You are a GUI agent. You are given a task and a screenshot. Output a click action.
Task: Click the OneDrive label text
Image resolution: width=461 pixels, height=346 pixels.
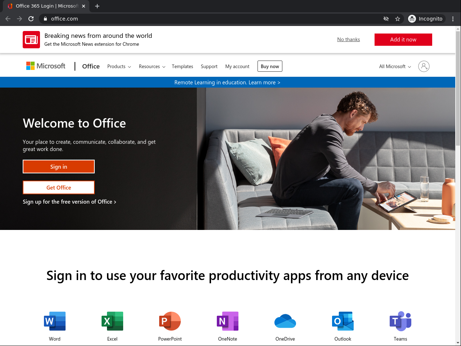pyautogui.click(x=285, y=339)
